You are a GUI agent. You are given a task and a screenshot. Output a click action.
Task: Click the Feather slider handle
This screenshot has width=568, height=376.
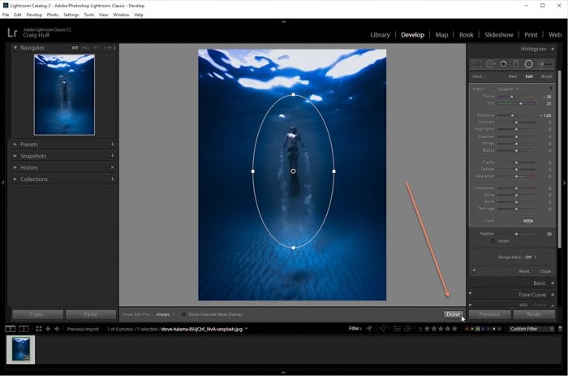[x=517, y=234]
